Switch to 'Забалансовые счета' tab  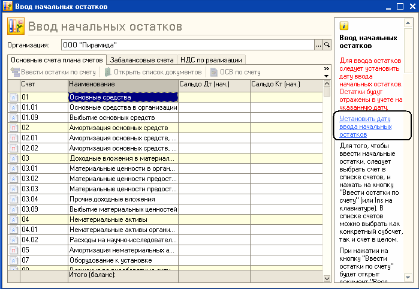[142, 60]
